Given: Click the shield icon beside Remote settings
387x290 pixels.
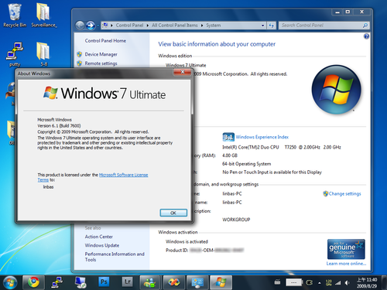Looking at the screenshot, I should click(79, 63).
